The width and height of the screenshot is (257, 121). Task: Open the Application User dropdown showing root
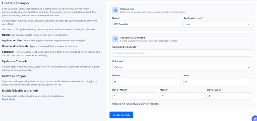(x=218, y=24)
